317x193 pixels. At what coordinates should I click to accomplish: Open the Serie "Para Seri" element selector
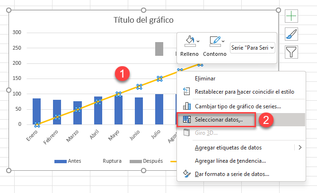coord(253,48)
